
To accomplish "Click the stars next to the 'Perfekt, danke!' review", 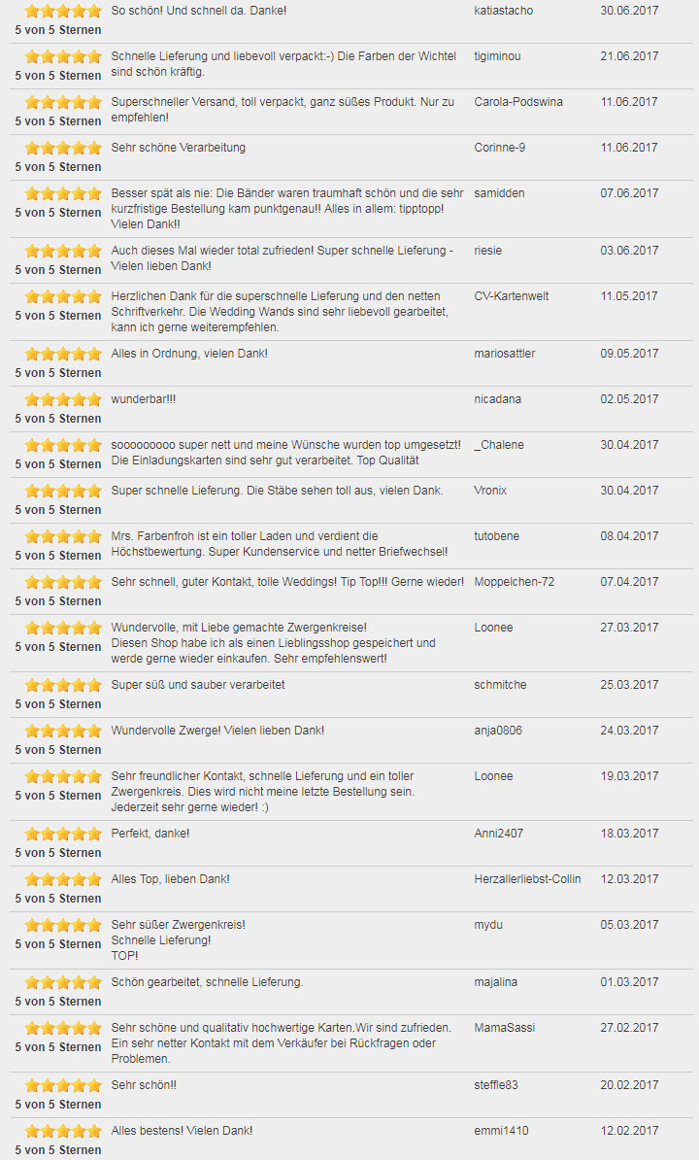I will pos(63,834).
